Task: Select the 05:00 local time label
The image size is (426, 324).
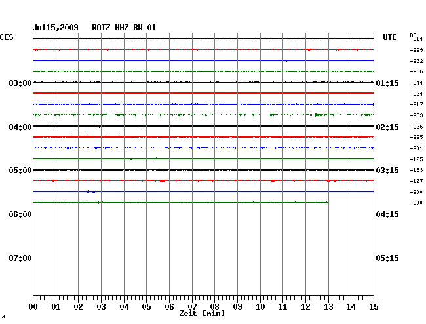Action: [20, 171]
